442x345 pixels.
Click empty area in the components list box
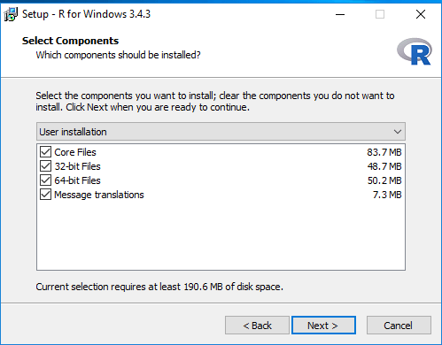click(x=221, y=236)
